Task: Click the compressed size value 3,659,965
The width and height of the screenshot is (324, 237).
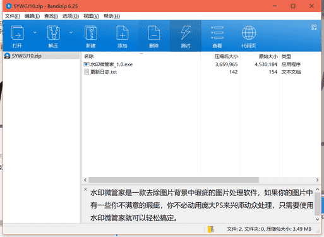Action: pos(226,64)
